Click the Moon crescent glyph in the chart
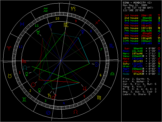Viewport: 162px width, 122px height. point(97,65)
